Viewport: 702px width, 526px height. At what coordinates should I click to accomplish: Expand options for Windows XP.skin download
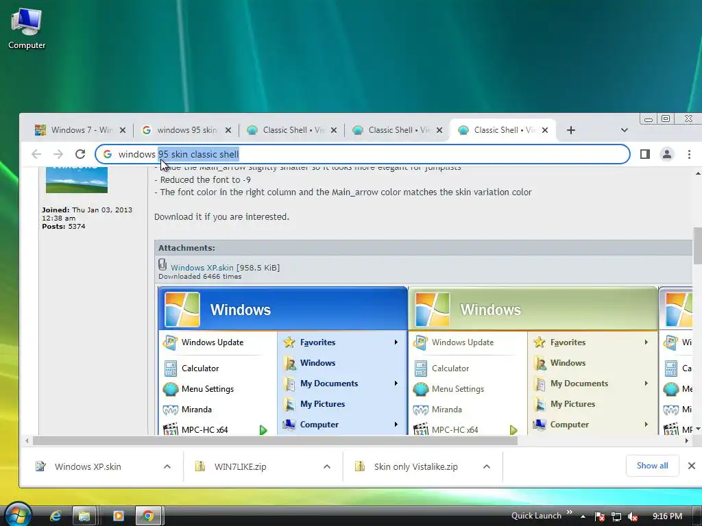point(167,467)
